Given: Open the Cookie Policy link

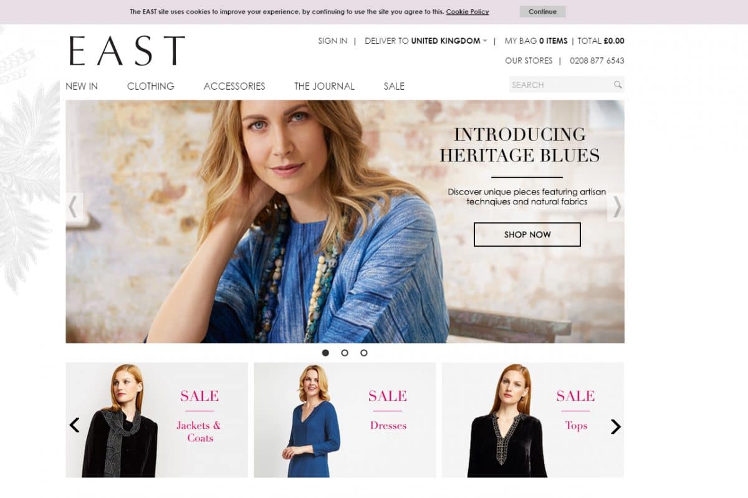Looking at the screenshot, I should click(x=467, y=12).
